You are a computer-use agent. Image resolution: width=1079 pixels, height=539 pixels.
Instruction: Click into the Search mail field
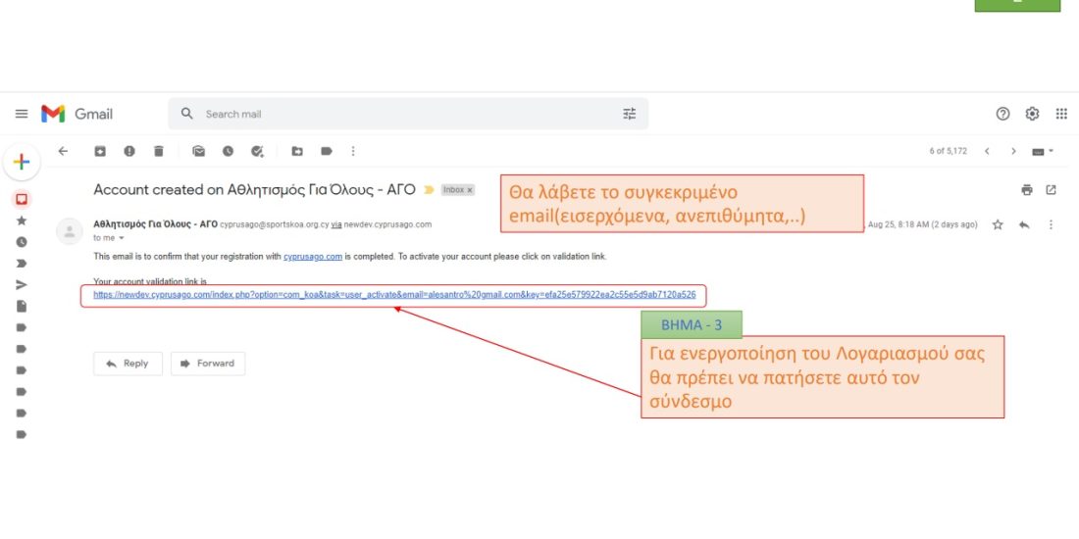click(x=408, y=114)
